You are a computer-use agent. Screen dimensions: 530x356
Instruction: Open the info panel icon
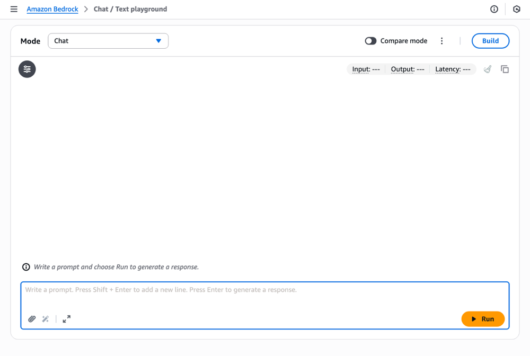click(x=494, y=9)
